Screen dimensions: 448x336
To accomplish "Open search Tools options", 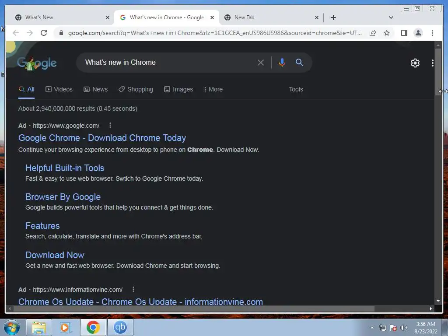I will coord(296,89).
